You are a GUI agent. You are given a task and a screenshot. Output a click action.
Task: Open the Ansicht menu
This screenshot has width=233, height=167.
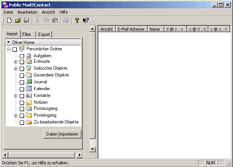point(49,12)
